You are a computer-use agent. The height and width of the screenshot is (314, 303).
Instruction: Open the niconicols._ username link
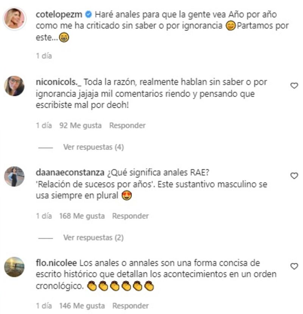coord(59,82)
